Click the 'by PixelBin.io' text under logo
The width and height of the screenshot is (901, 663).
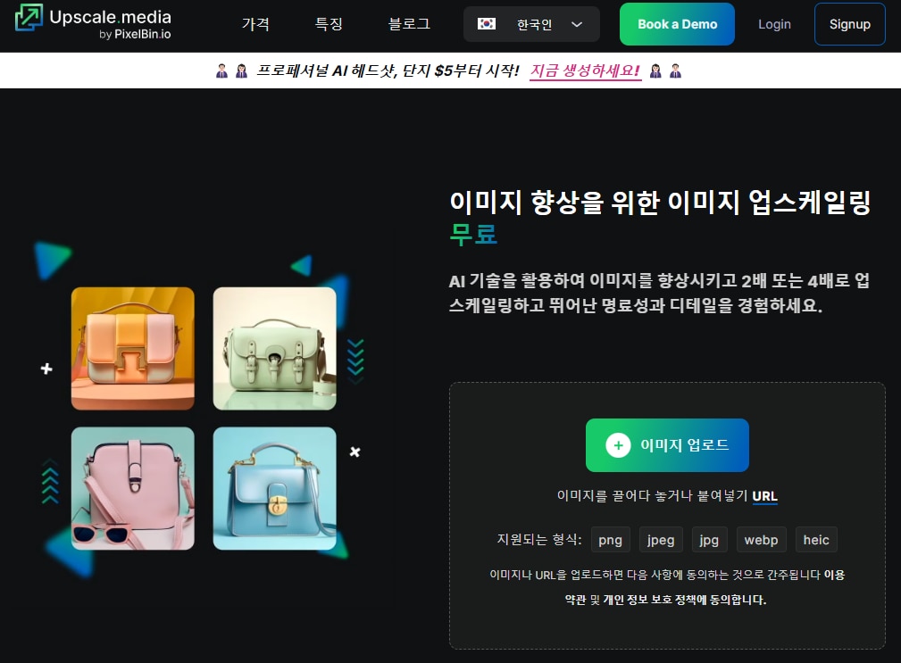pyautogui.click(x=135, y=35)
